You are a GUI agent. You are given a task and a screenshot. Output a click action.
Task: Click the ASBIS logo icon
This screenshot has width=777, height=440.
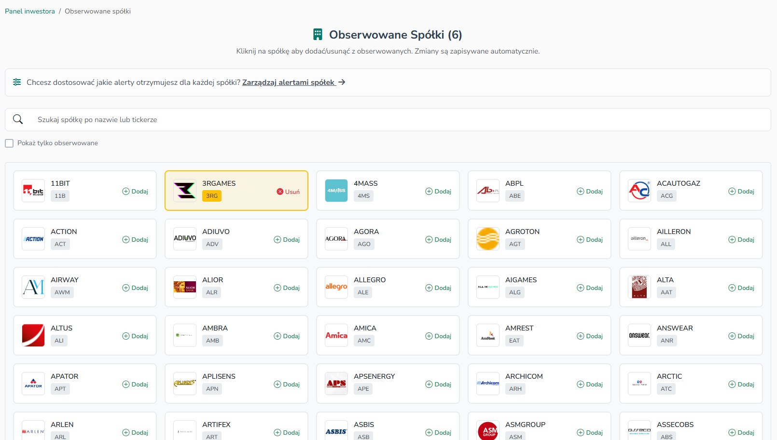click(336, 431)
